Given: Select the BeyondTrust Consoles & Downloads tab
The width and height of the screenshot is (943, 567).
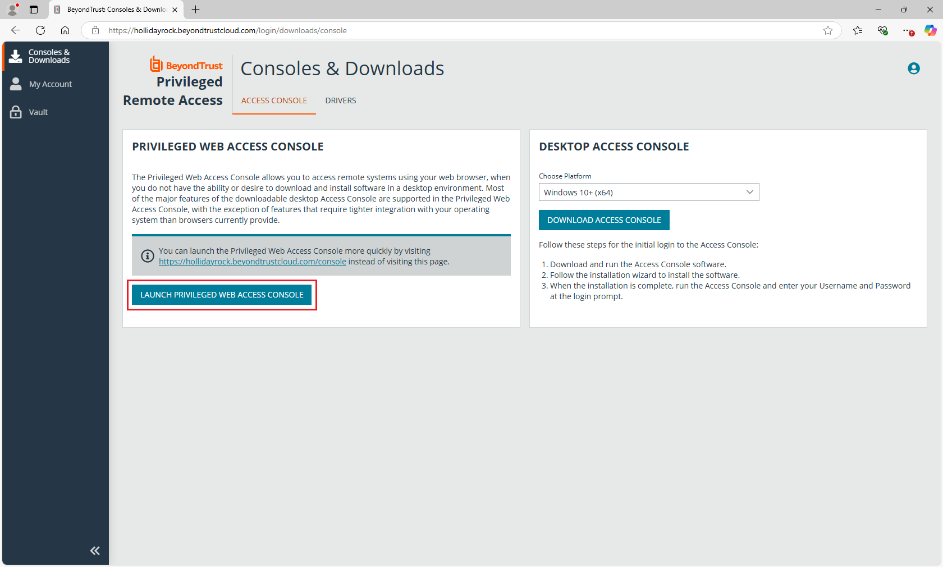Looking at the screenshot, I should click(116, 10).
